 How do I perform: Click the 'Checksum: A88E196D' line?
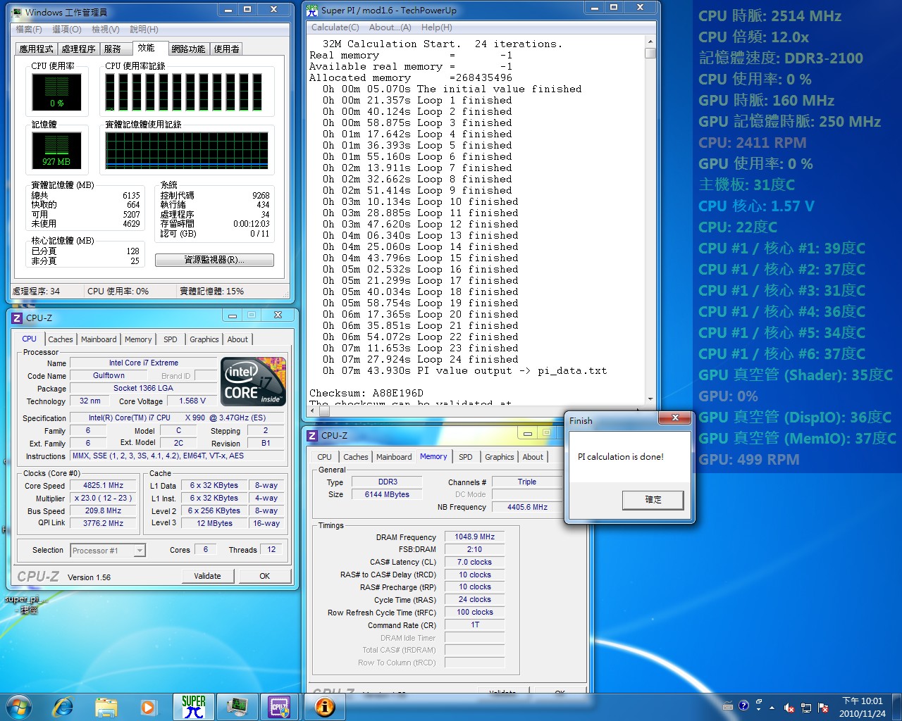[x=366, y=393]
